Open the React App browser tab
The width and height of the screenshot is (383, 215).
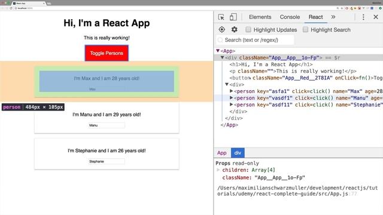(x=29, y=4)
